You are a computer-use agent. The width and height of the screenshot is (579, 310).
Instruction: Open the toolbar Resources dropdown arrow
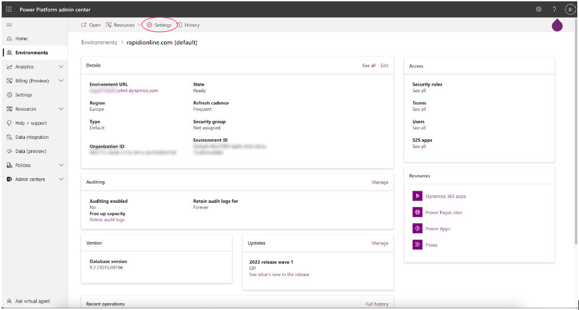(x=139, y=25)
